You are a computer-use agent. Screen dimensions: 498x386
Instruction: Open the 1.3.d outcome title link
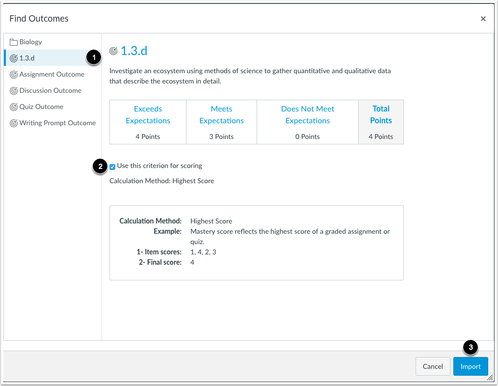tap(134, 51)
